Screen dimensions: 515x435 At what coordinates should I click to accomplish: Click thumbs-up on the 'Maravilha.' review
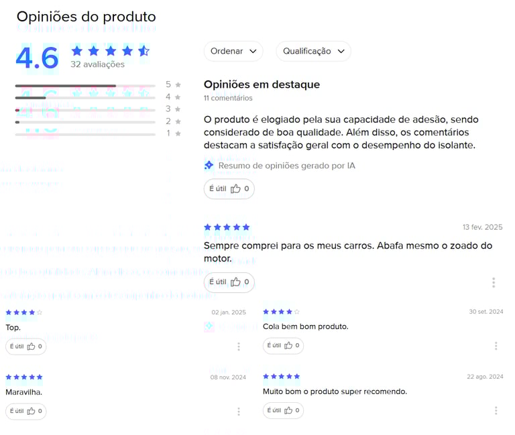tap(26, 411)
